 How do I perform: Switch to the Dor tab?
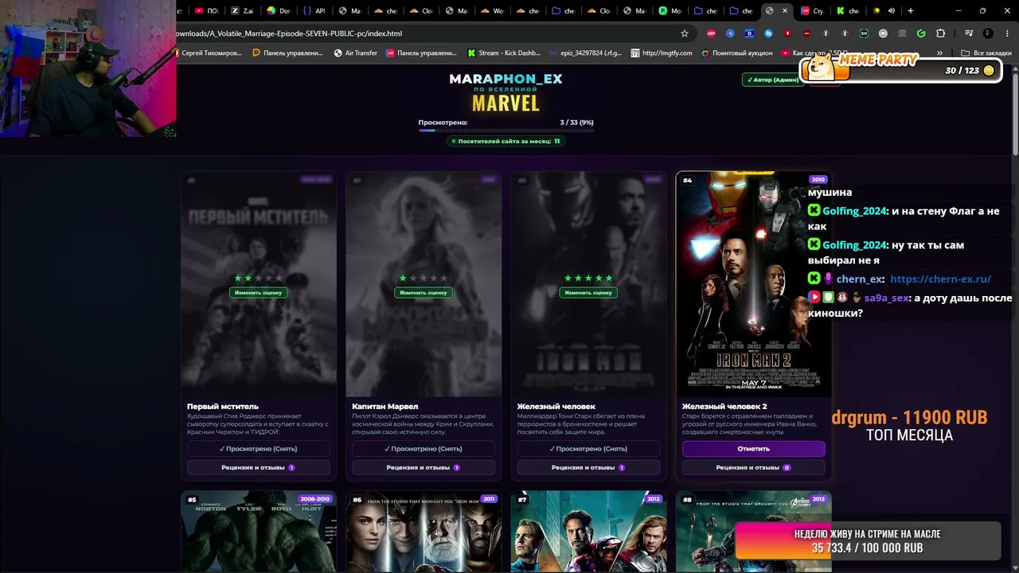(x=278, y=10)
